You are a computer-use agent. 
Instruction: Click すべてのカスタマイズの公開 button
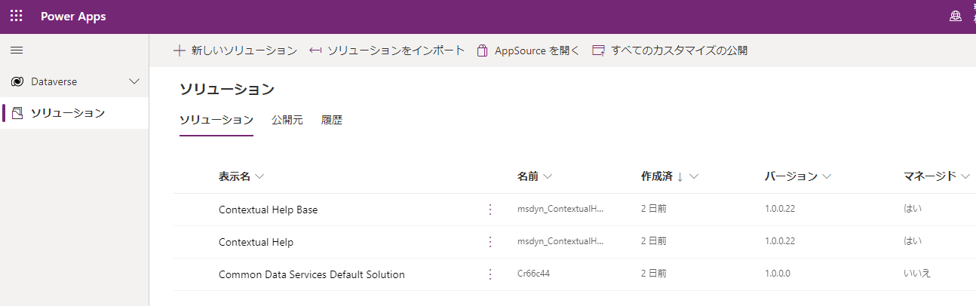pyautogui.click(x=670, y=50)
